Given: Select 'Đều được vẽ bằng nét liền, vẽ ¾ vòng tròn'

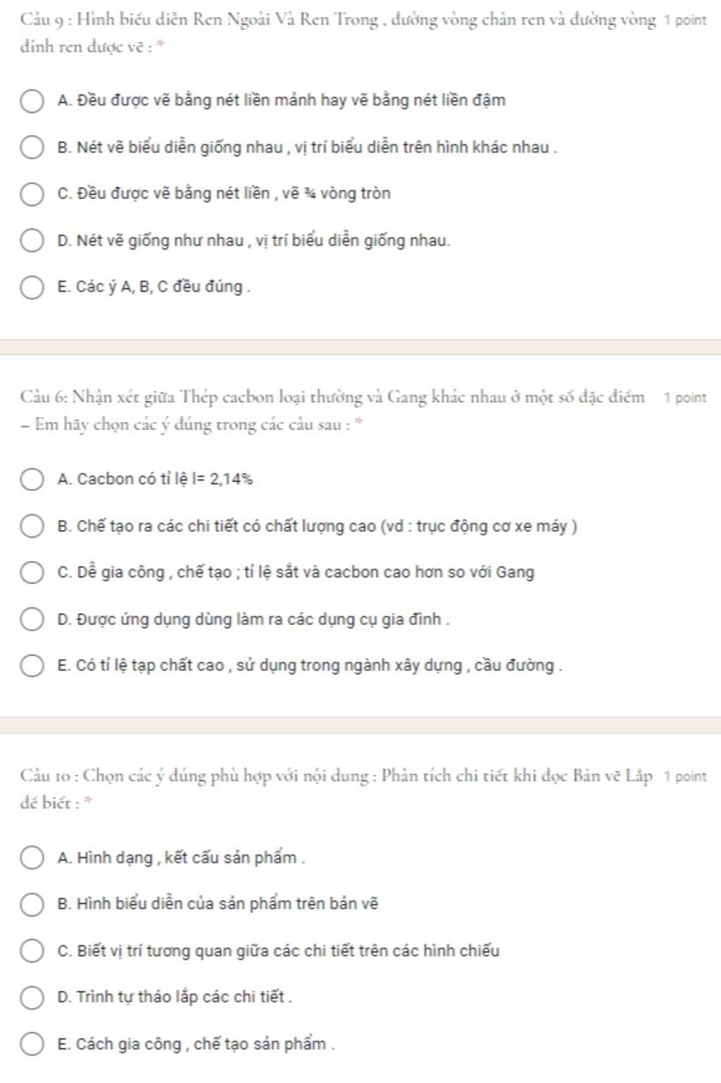Looking at the screenshot, I should click(31, 194).
